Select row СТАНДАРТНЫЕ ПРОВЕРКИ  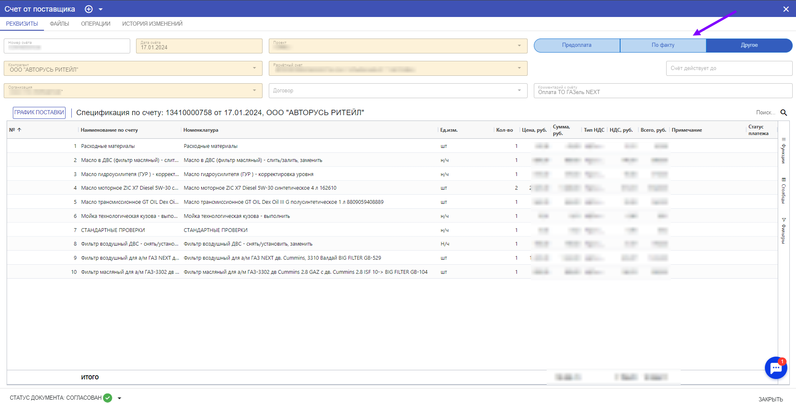coord(392,230)
